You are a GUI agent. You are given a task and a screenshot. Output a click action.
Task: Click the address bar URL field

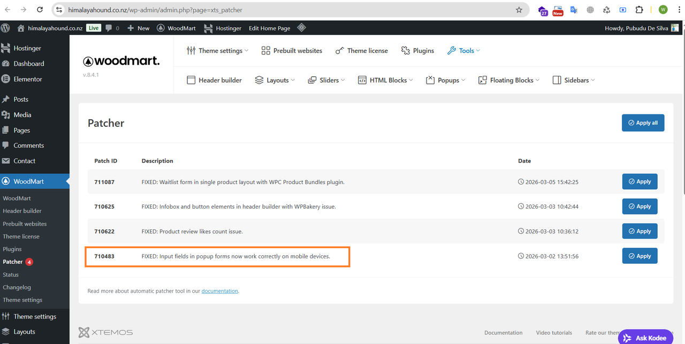click(289, 10)
